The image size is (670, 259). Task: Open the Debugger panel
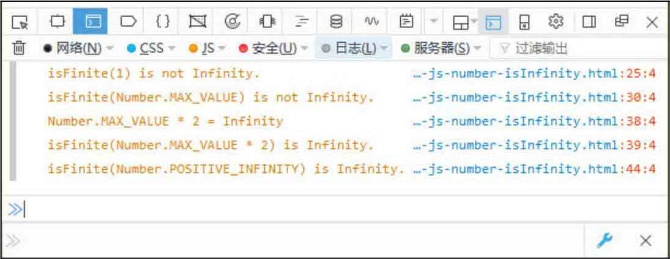click(128, 21)
